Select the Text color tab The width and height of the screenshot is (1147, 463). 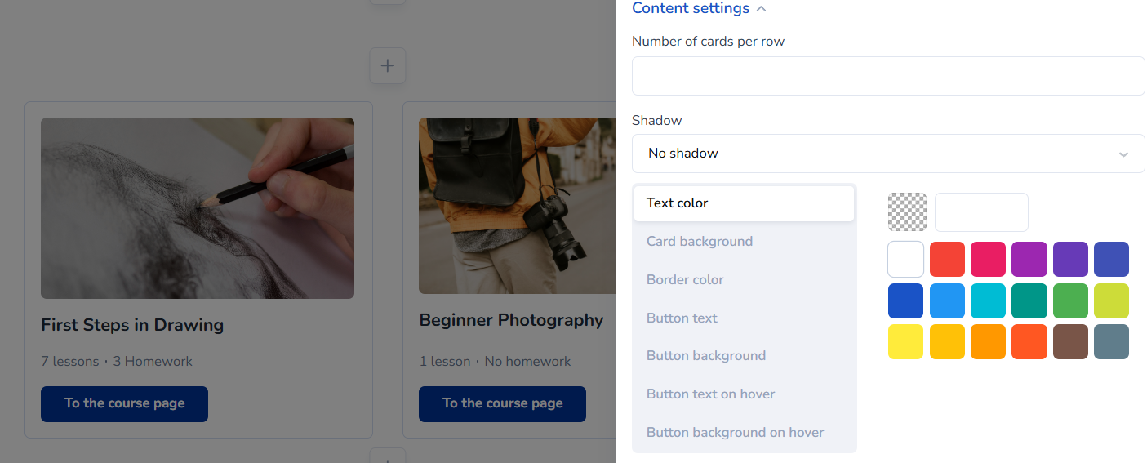tap(744, 203)
